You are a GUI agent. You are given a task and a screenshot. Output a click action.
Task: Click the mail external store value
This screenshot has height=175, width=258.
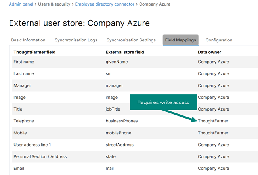point(110,168)
